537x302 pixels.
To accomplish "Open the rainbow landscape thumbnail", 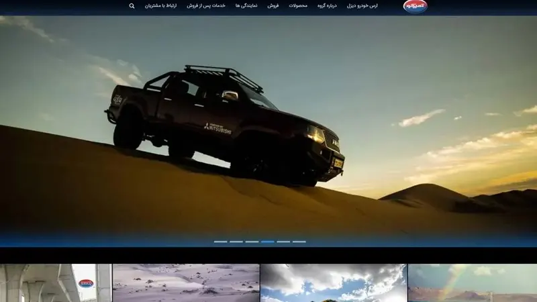I will pos(473,283).
